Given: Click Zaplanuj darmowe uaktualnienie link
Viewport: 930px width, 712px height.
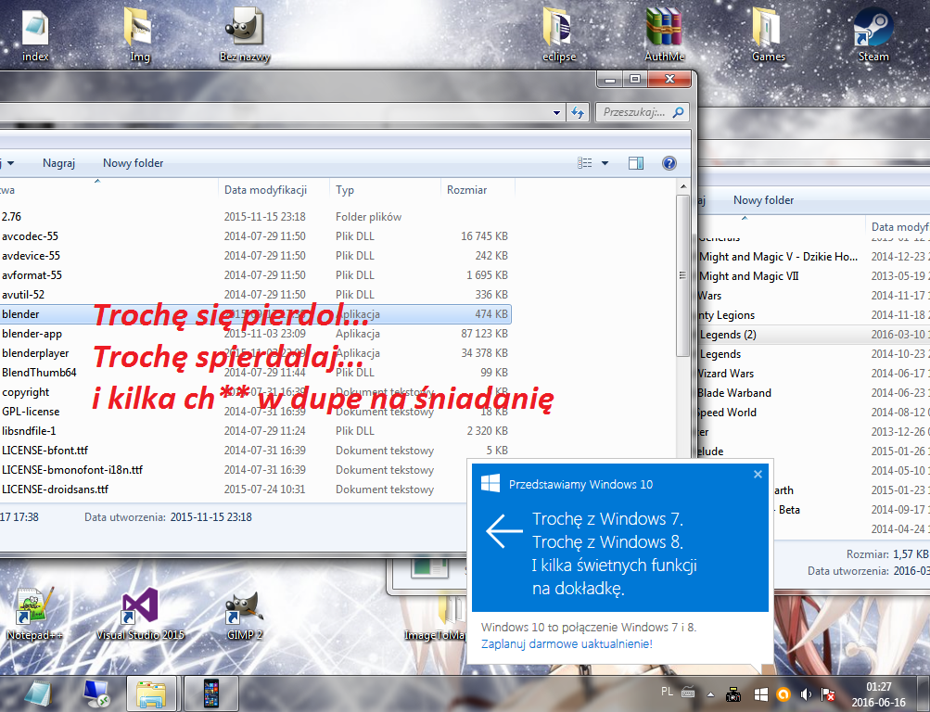Looking at the screenshot, I should click(567, 643).
